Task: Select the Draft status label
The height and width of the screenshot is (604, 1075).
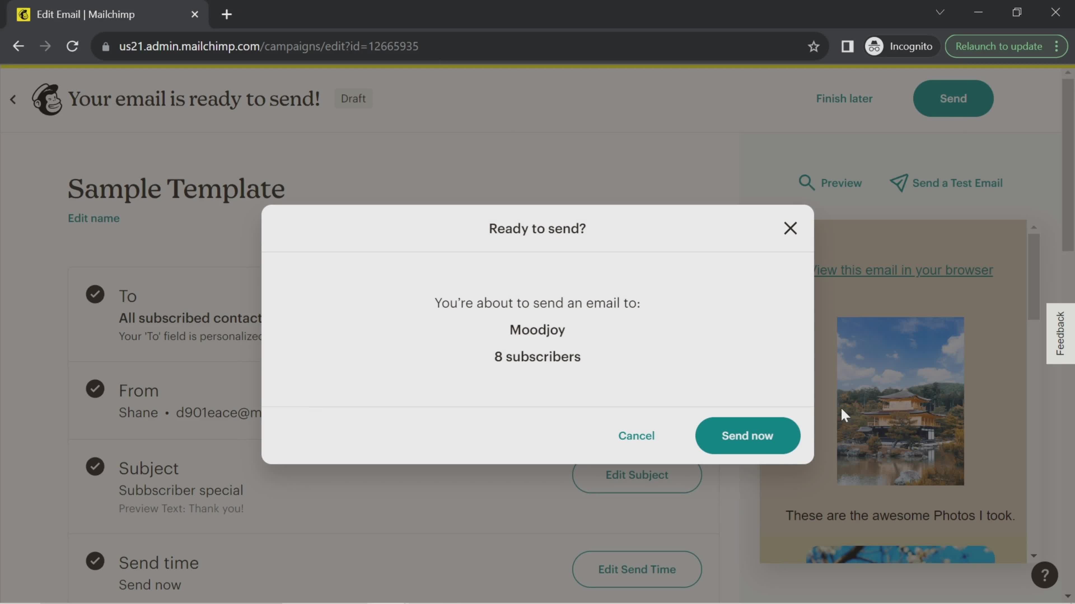Action: [x=353, y=98]
